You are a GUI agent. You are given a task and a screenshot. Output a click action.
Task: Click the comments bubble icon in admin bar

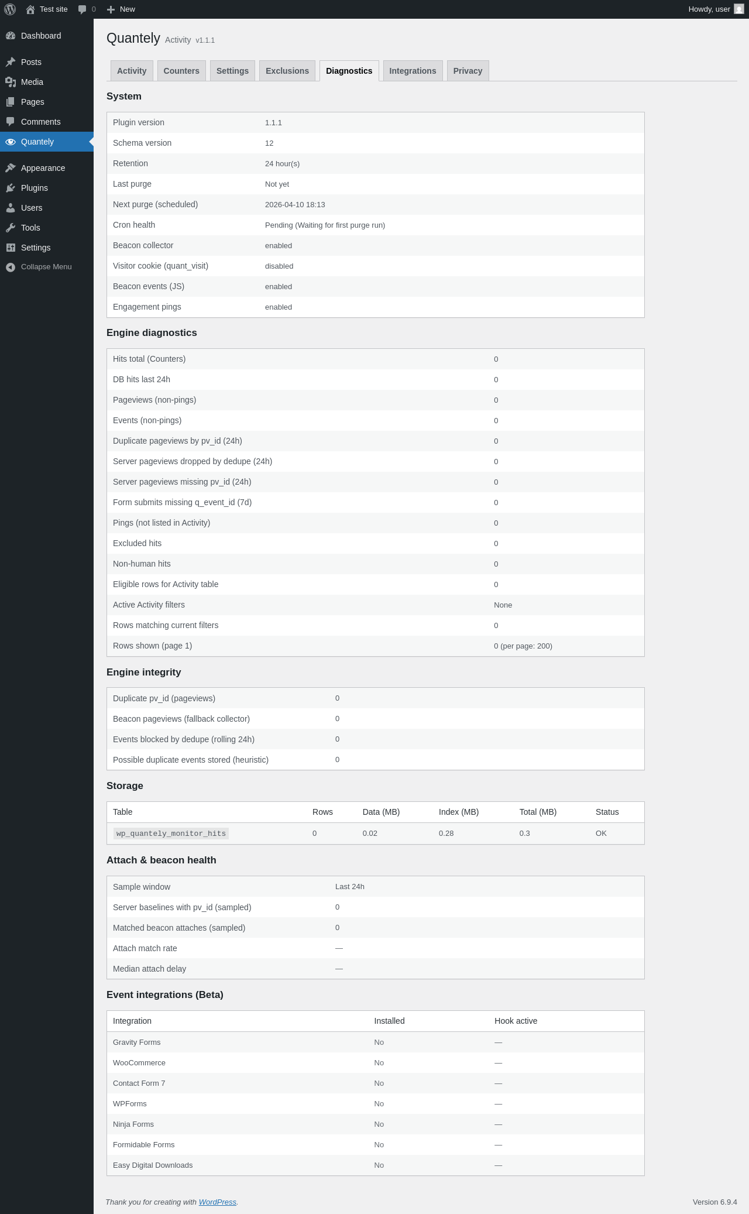[82, 9]
